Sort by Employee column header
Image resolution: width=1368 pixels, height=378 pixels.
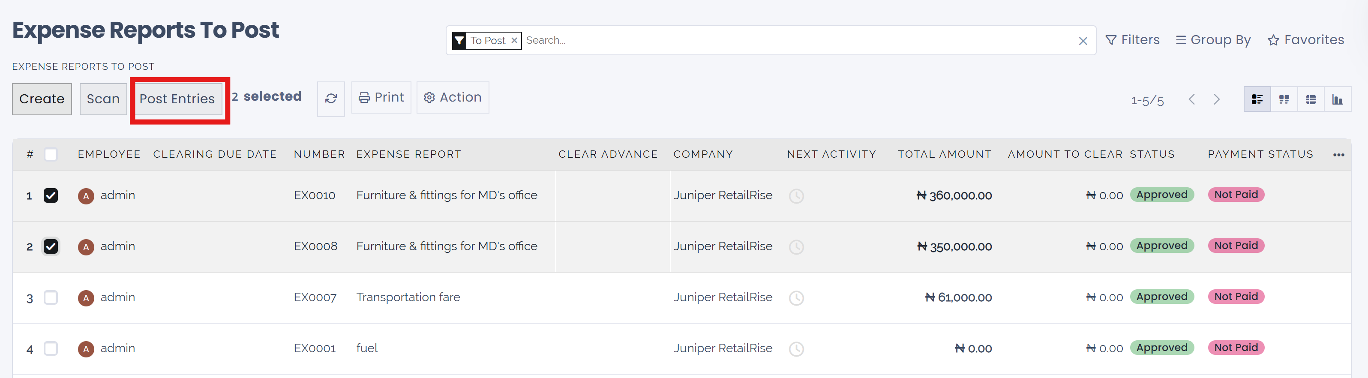click(x=109, y=154)
